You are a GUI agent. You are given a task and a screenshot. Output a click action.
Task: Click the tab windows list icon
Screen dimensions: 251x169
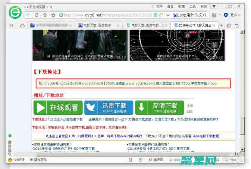pos(229,25)
